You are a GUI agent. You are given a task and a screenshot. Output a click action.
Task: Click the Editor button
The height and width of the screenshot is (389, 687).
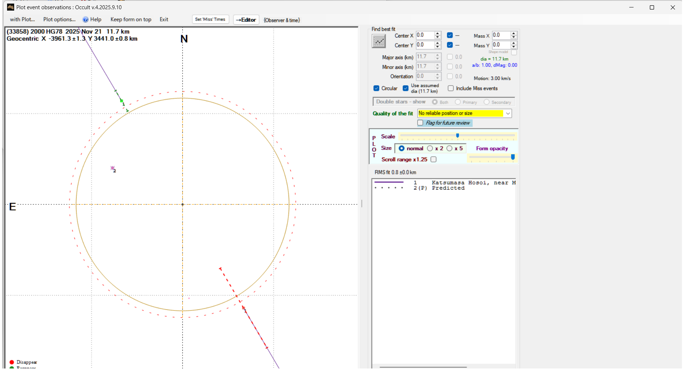coord(246,20)
